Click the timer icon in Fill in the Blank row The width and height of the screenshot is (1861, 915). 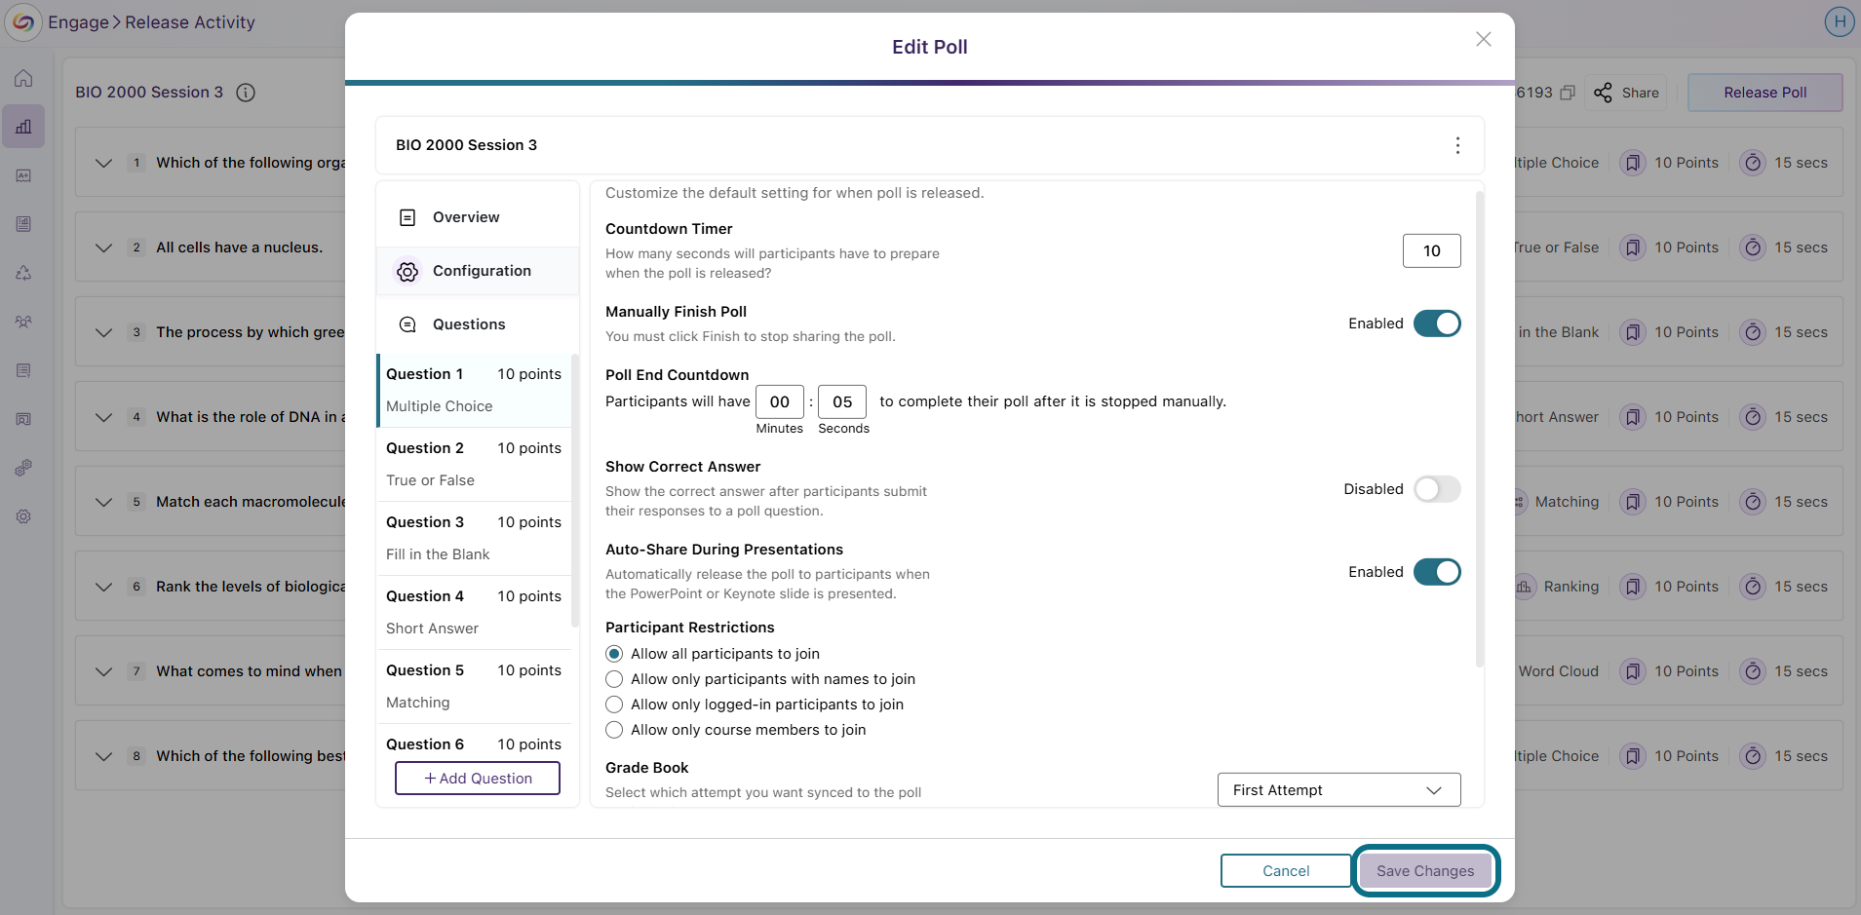pos(1753,332)
